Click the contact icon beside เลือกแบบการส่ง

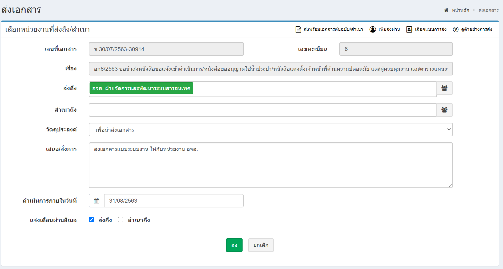coord(409,29)
